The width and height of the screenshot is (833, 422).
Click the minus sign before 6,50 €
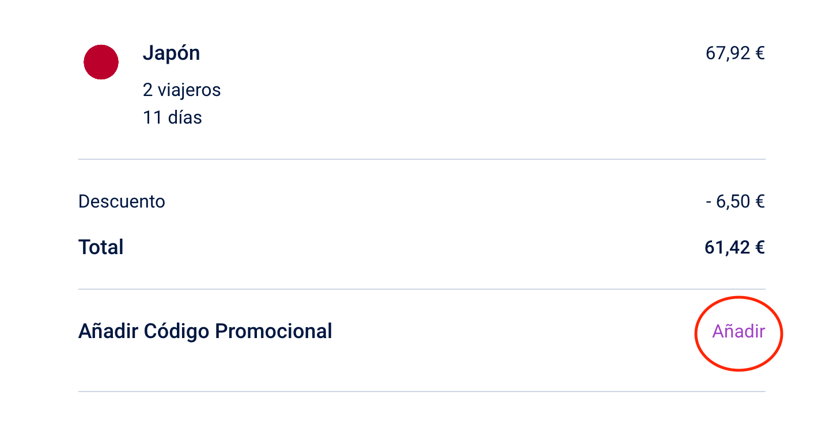tap(709, 202)
